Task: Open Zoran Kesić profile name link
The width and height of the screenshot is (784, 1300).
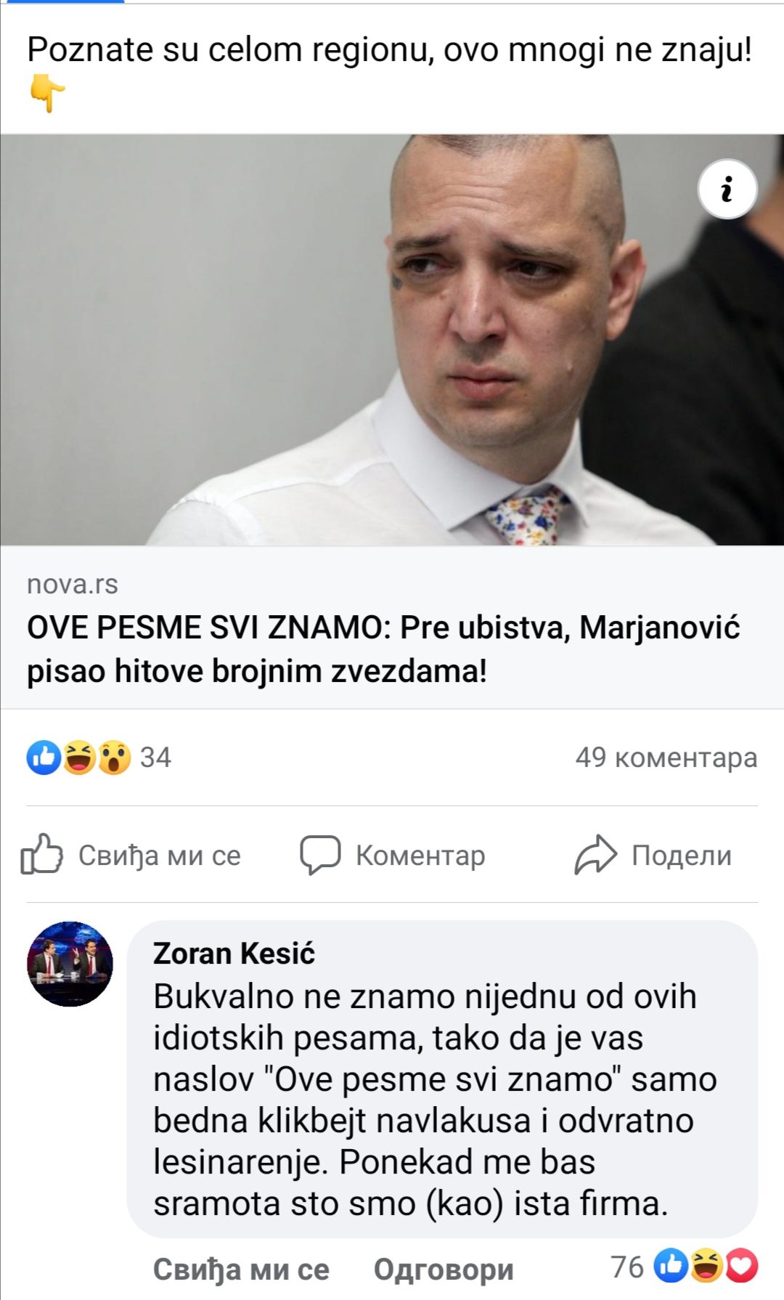Action: 234,953
